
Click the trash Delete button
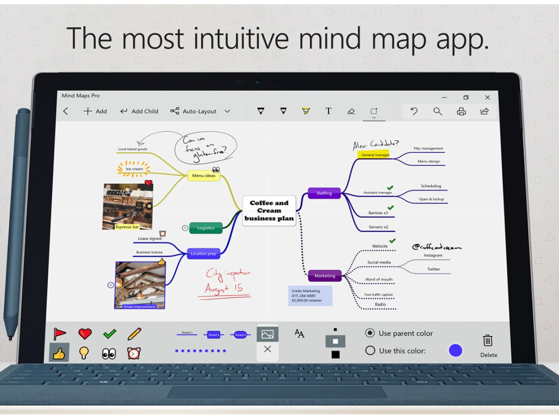(x=488, y=345)
